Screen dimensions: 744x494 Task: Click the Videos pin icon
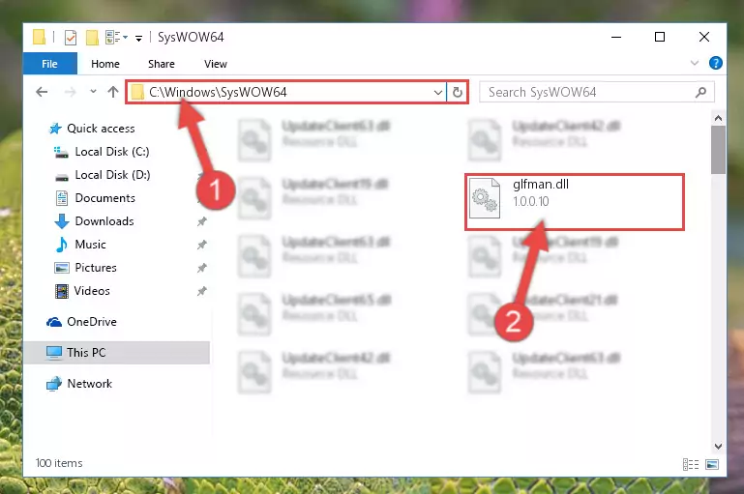click(202, 291)
